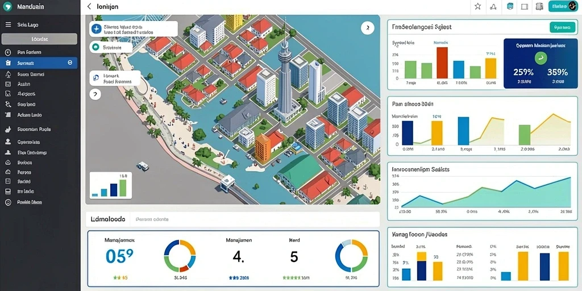Select the map card with teal circle icon
This screenshot has height=291, width=582.
point(111,47)
